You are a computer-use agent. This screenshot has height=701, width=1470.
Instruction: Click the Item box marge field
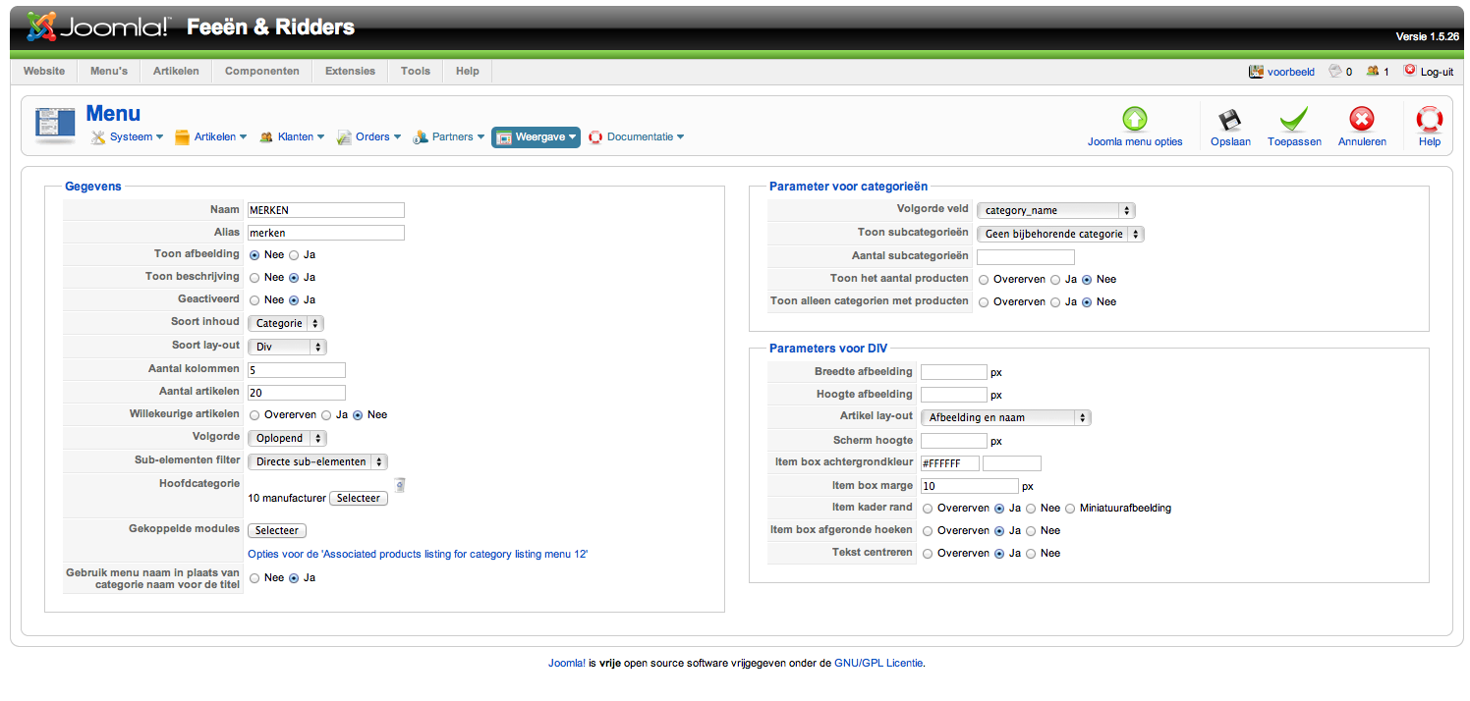point(970,486)
